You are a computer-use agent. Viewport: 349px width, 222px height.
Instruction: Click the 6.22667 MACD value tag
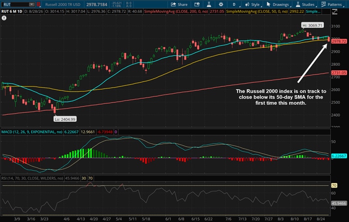(339, 156)
